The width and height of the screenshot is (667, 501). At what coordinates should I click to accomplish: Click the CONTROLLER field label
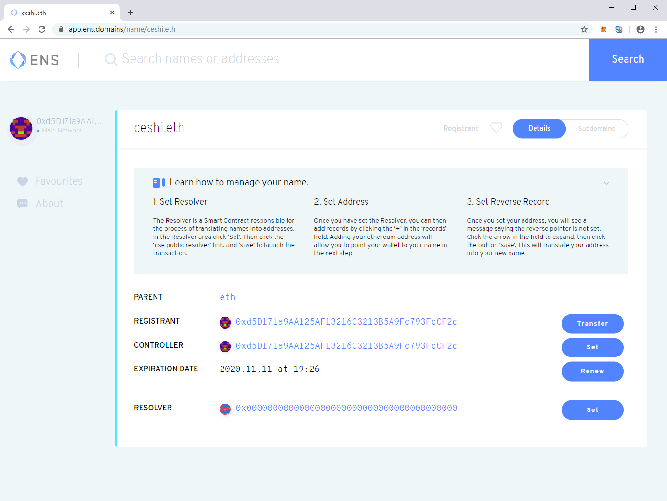tap(158, 345)
